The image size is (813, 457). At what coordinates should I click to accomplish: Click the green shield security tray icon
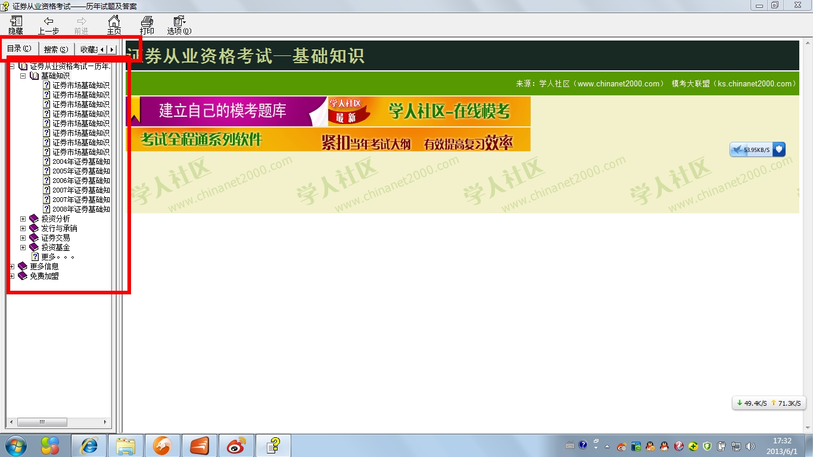(707, 446)
